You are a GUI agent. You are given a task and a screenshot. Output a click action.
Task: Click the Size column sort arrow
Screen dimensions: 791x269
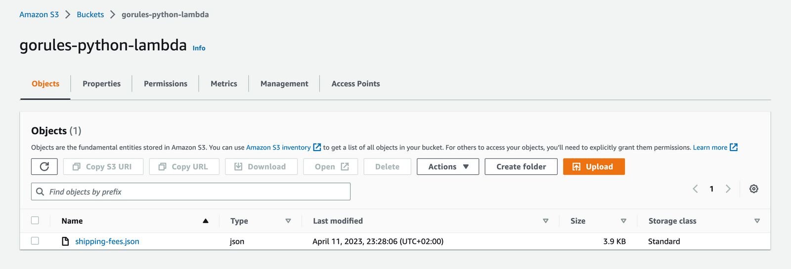coord(623,221)
